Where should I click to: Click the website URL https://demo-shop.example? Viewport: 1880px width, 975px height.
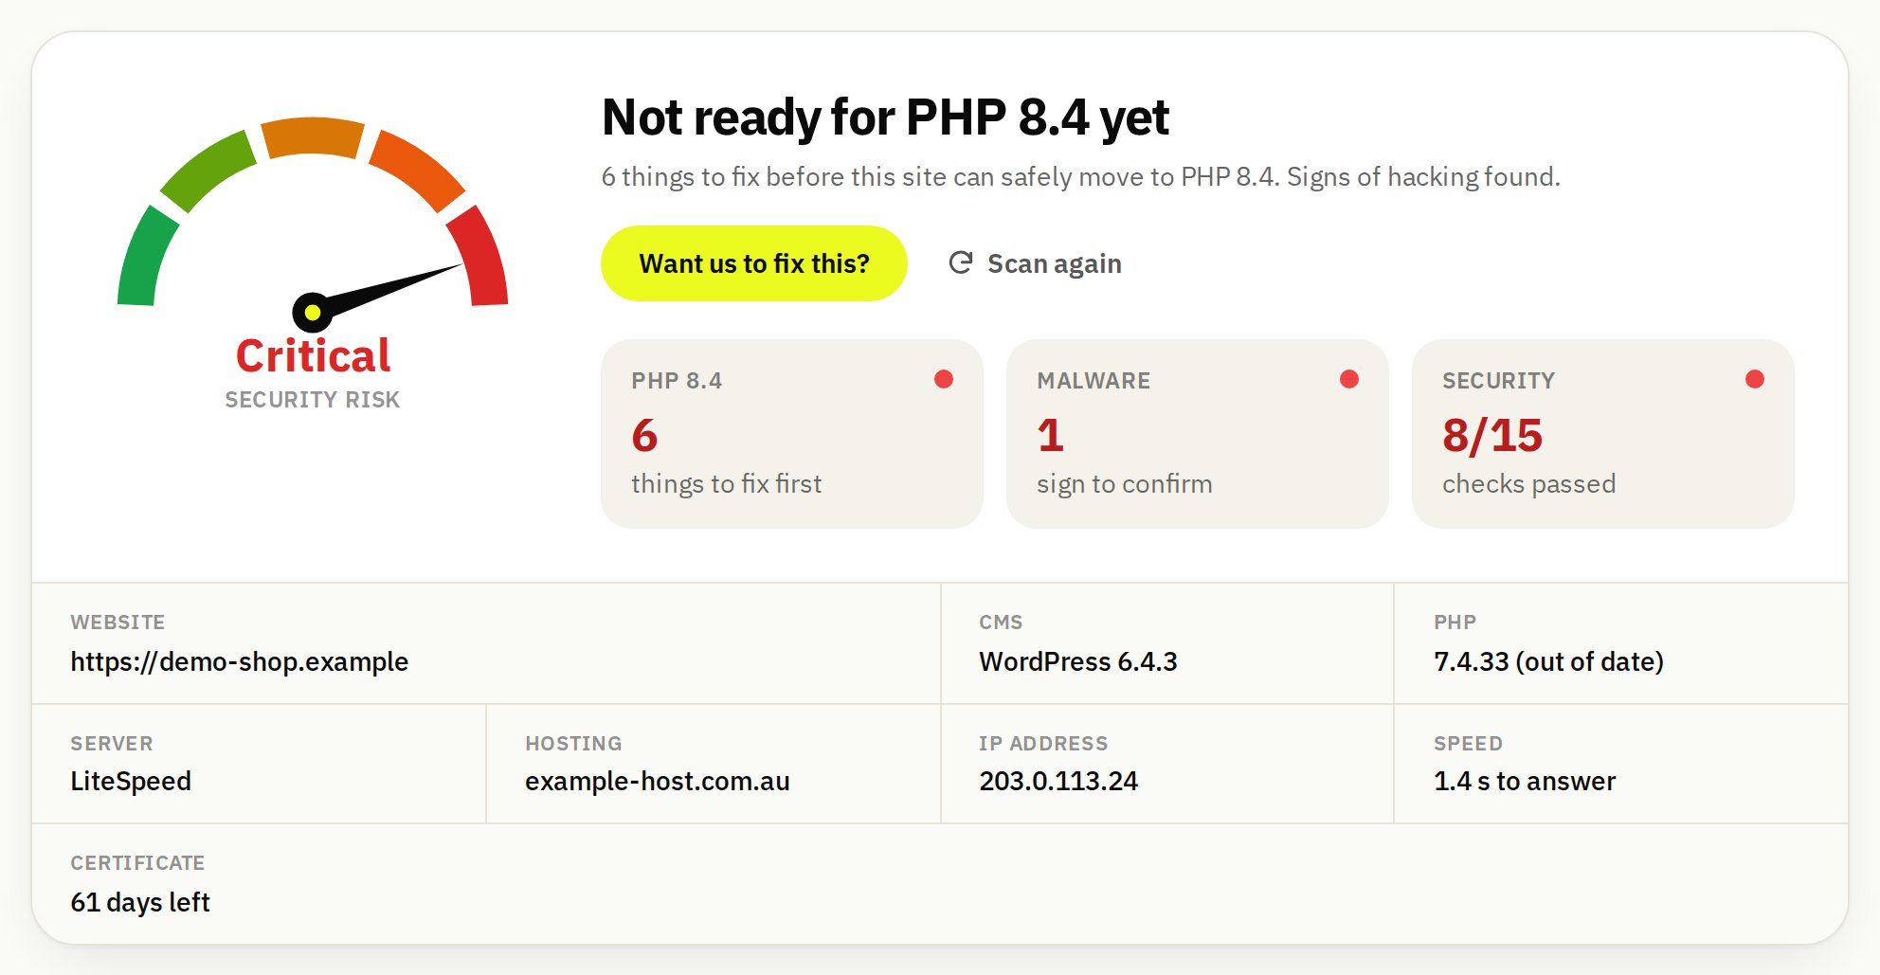pos(240,661)
